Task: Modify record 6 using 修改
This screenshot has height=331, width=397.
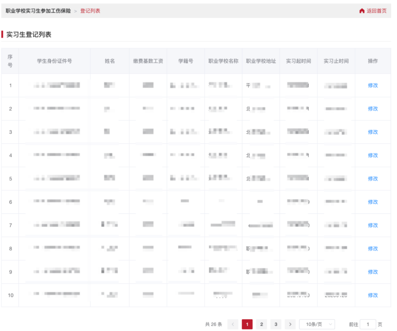Action: point(373,202)
